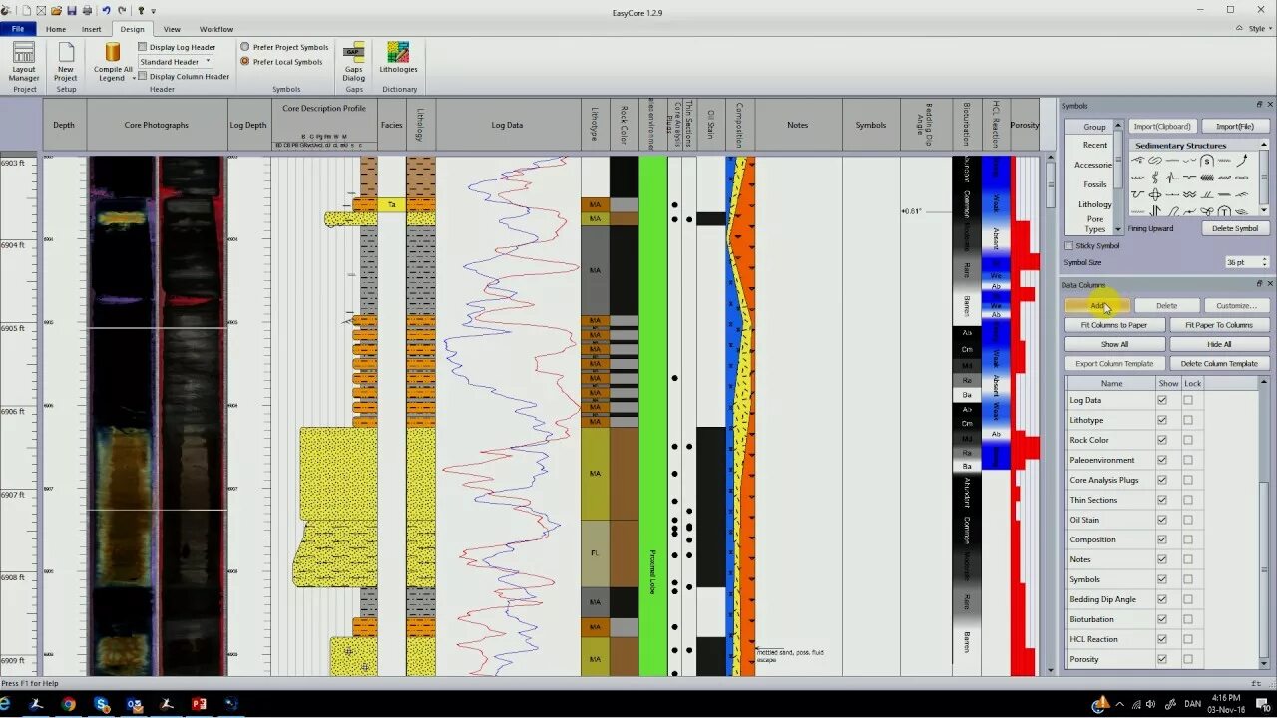Click the help question mark icon

coord(142,10)
